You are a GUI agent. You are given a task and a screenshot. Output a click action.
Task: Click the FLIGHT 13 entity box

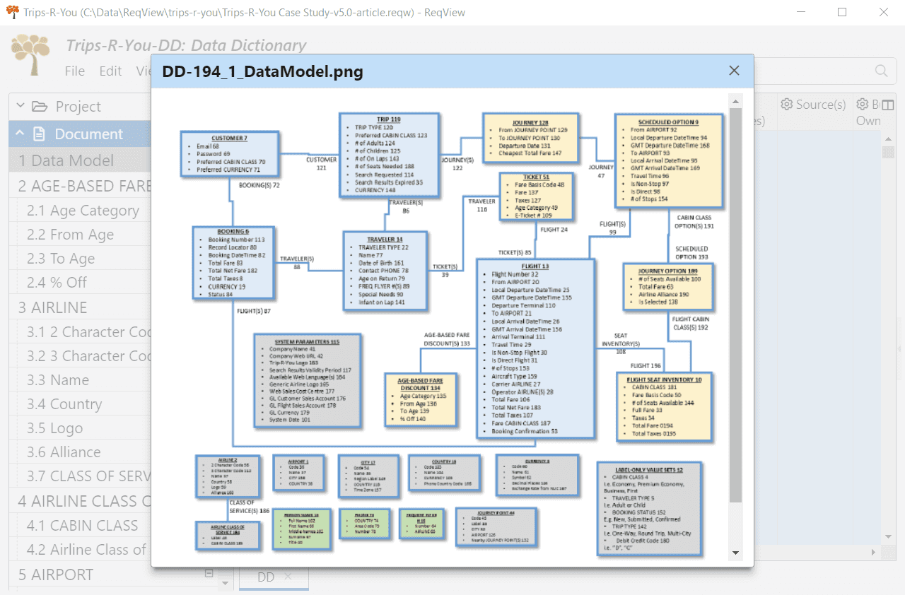pyautogui.click(x=535, y=348)
